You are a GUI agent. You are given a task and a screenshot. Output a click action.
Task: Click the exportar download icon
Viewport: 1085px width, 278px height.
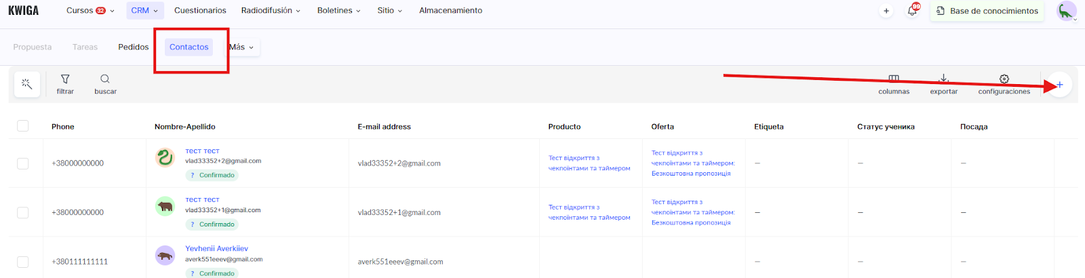tap(943, 79)
